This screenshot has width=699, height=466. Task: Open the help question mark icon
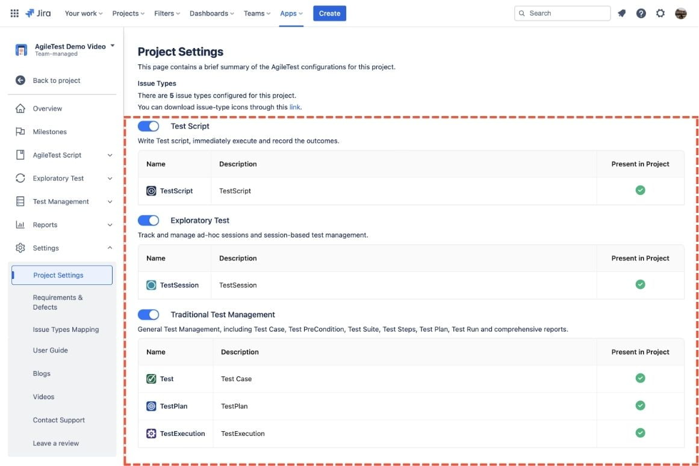coord(641,13)
